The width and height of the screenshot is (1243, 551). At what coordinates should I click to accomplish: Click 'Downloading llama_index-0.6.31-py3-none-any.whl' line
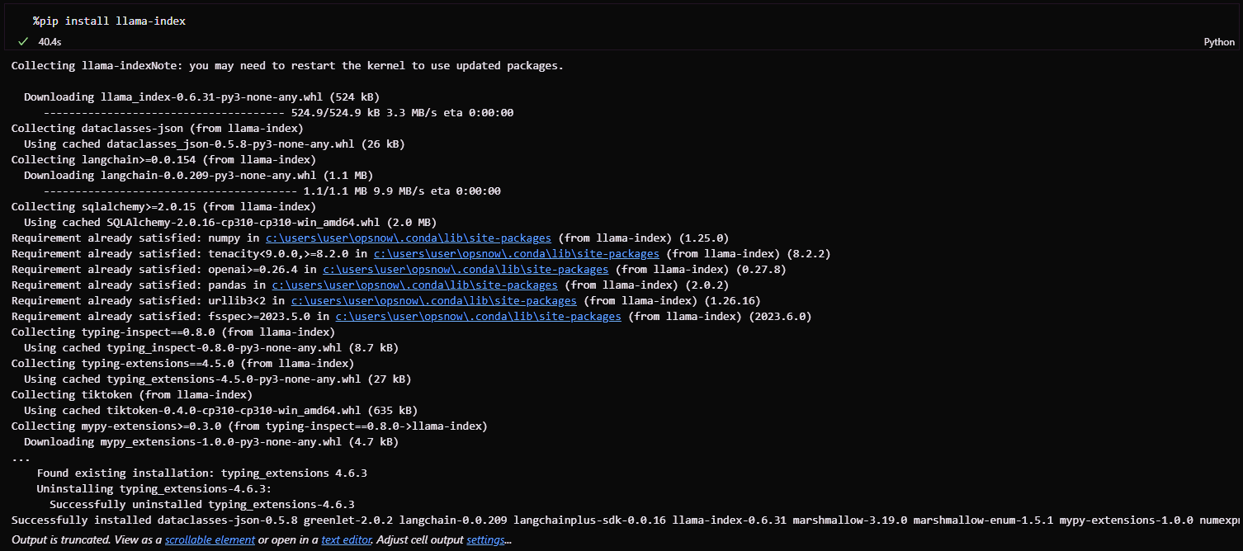pyautogui.click(x=201, y=97)
